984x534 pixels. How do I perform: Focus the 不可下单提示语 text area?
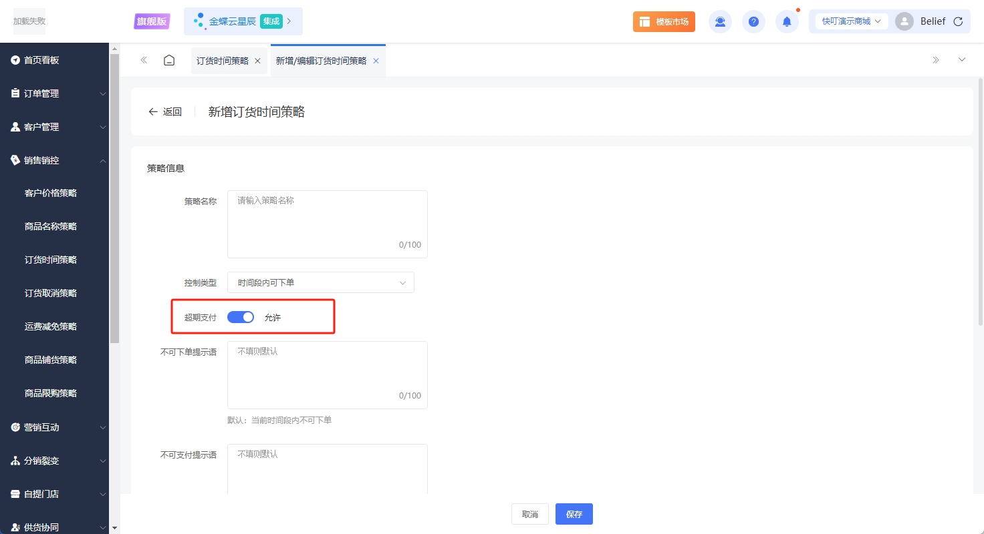click(328, 375)
